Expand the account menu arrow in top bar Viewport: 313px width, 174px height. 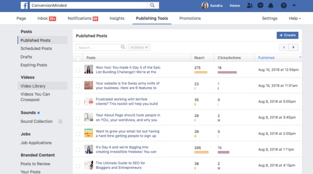294,5
